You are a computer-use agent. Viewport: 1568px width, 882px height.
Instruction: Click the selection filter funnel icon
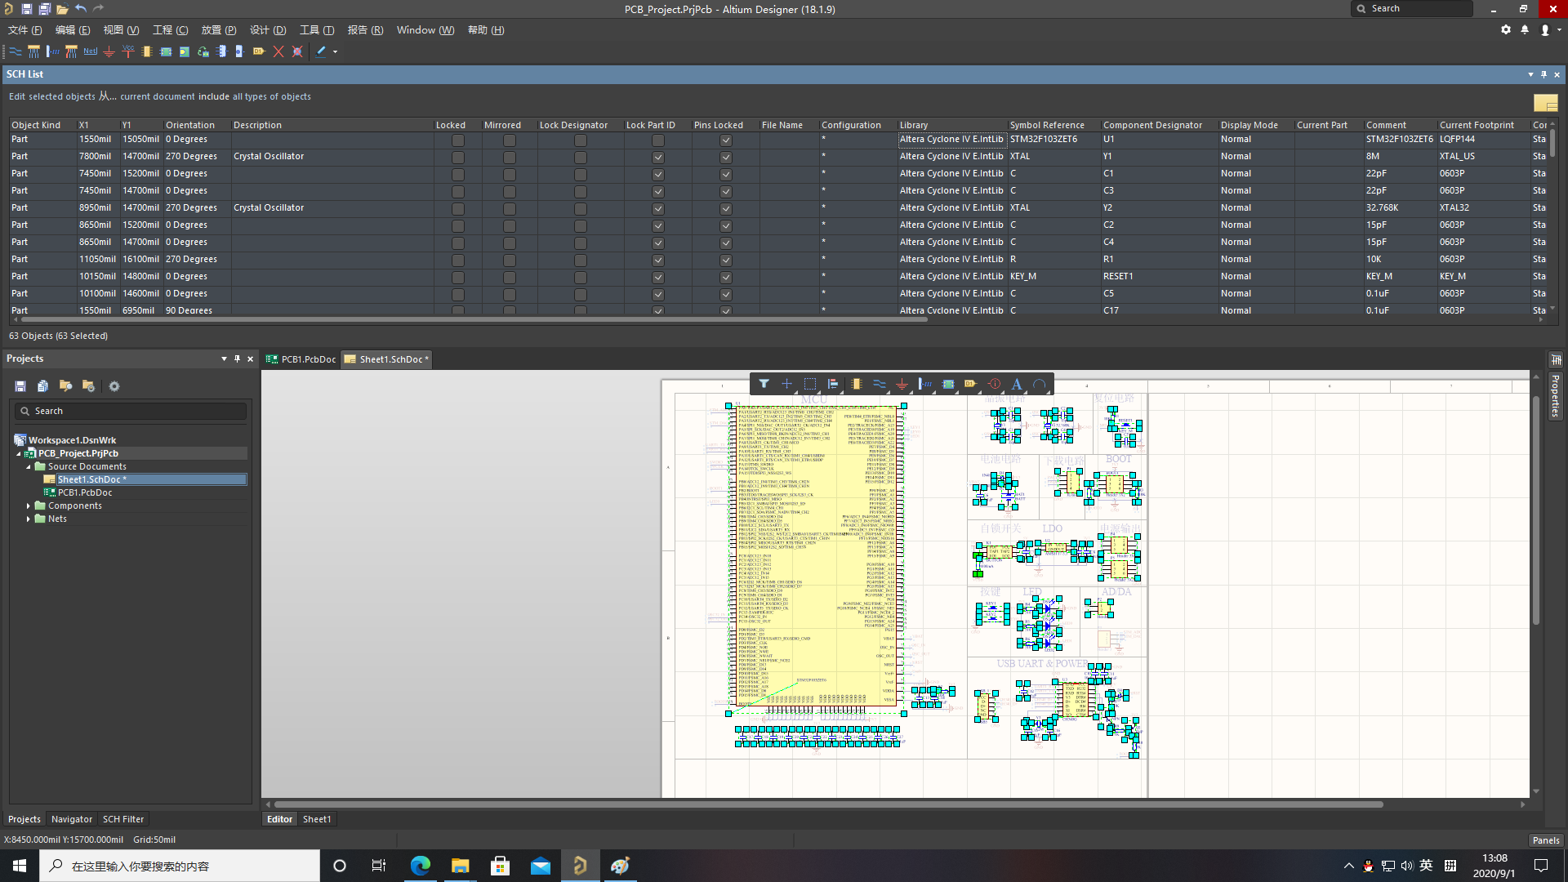764,384
